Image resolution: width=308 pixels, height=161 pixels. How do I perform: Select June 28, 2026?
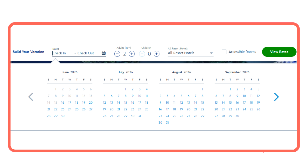click(x=49, y=116)
